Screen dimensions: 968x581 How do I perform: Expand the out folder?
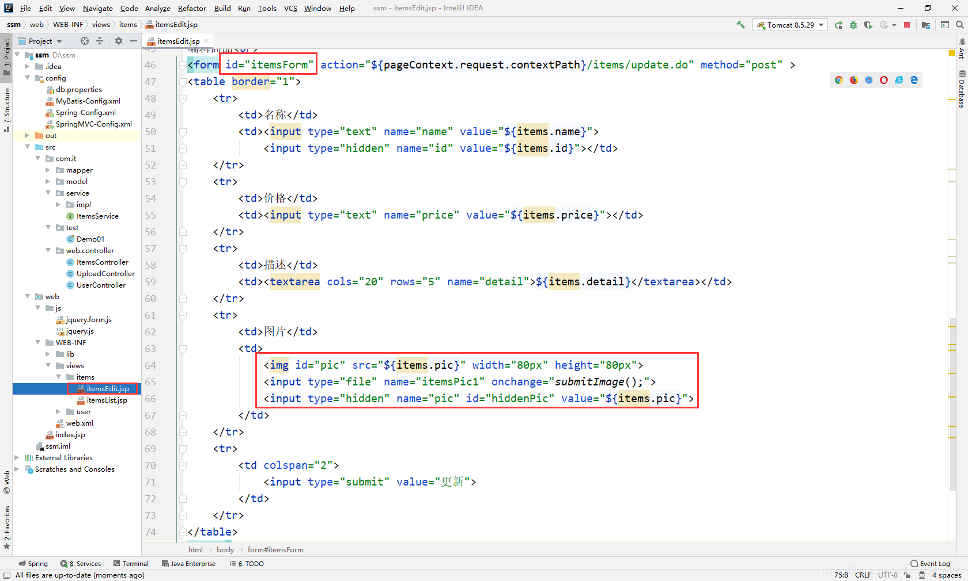click(27, 135)
